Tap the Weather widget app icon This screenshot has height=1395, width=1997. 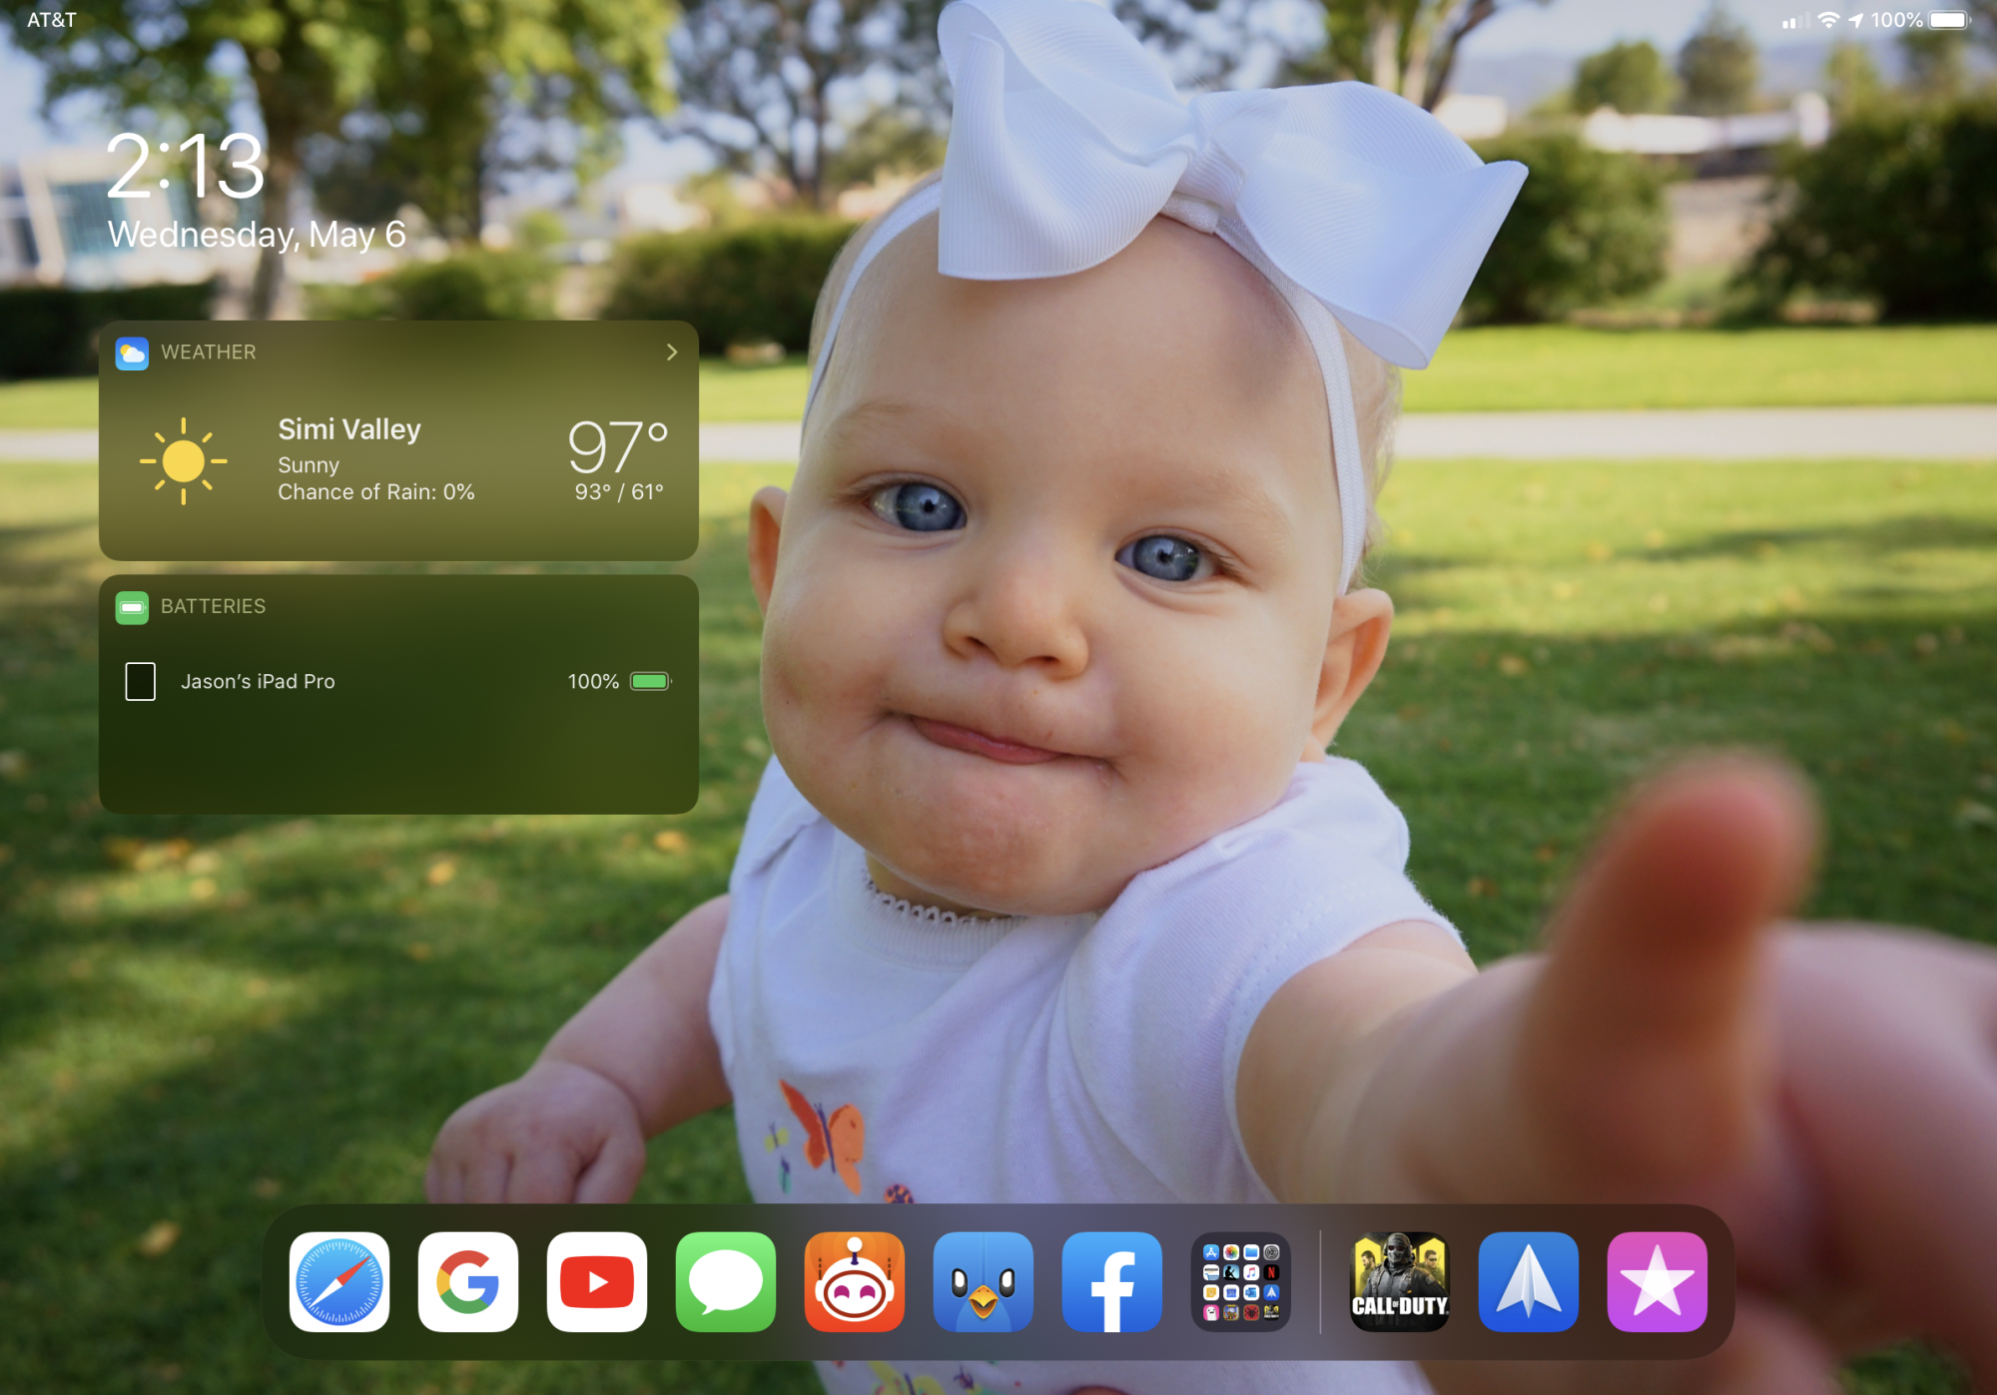(x=132, y=352)
